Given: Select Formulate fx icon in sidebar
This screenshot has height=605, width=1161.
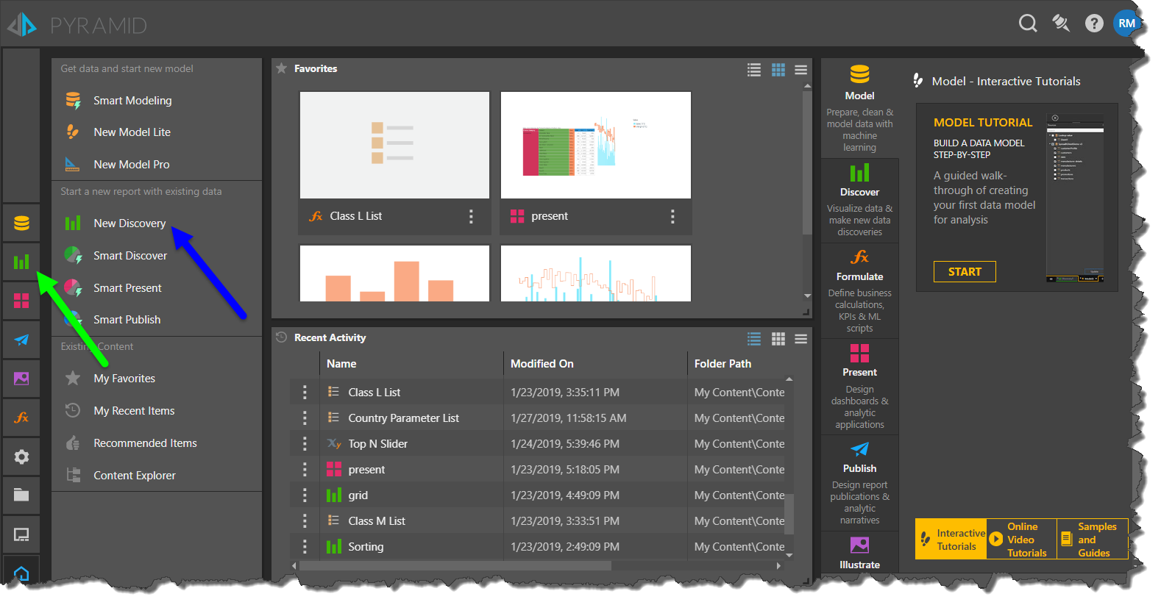Looking at the screenshot, I should (x=21, y=418).
